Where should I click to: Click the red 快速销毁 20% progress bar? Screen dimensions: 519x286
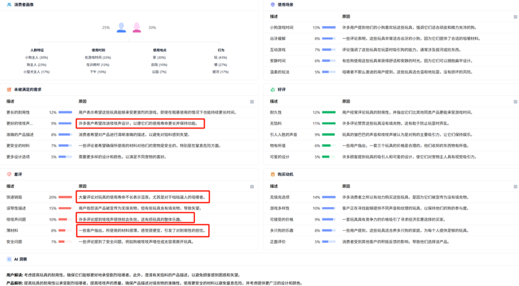point(65,197)
